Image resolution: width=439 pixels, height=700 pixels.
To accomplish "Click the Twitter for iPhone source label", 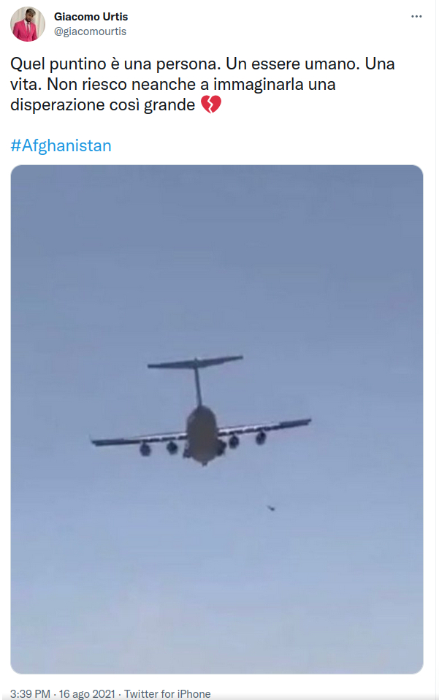I will point(167,693).
